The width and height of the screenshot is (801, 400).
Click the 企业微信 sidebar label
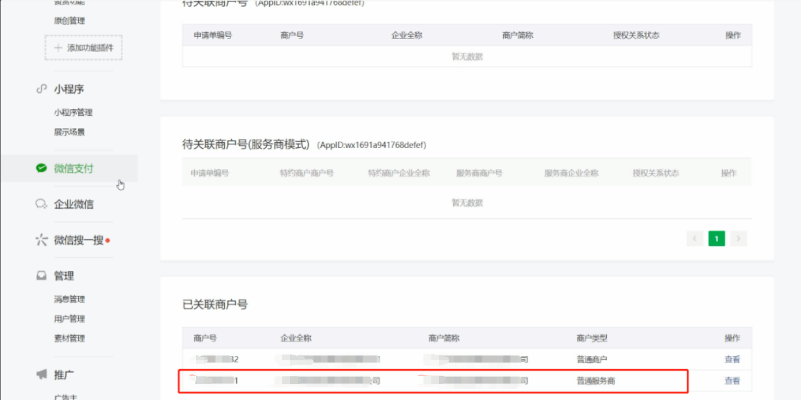(73, 204)
